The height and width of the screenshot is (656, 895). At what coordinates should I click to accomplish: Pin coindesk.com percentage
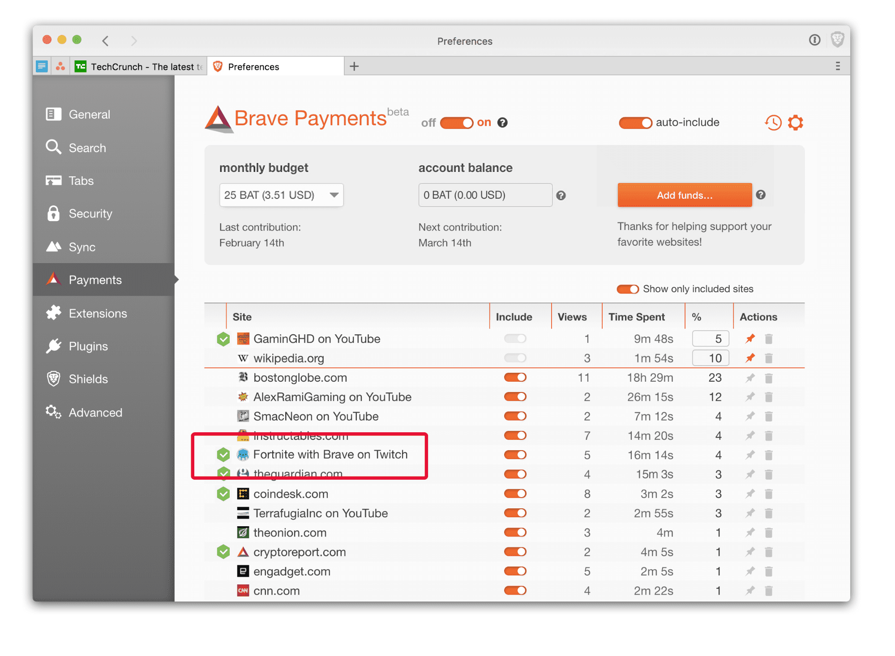[x=750, y=494]
